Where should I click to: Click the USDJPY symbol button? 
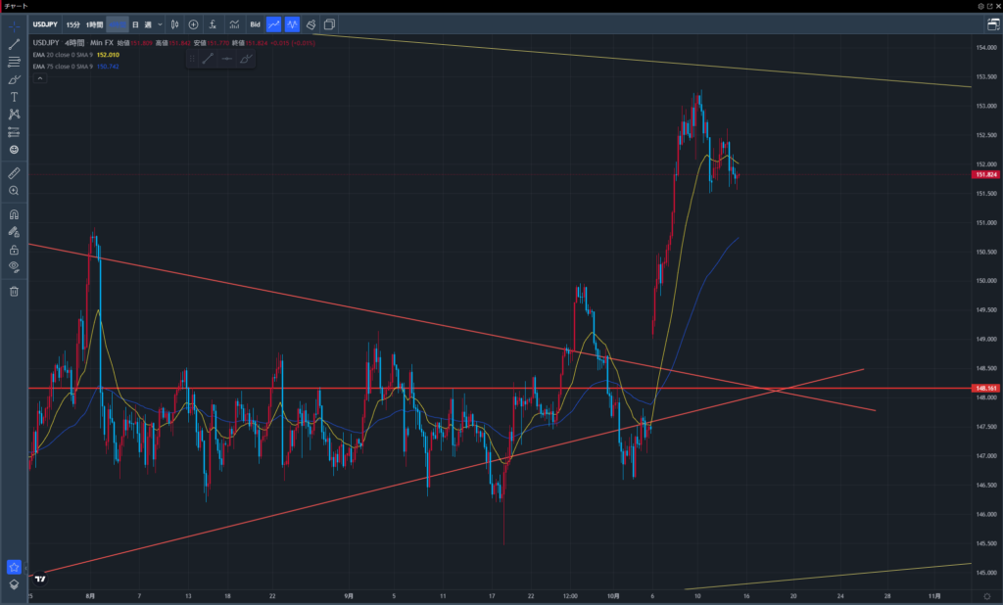[44, 23]
